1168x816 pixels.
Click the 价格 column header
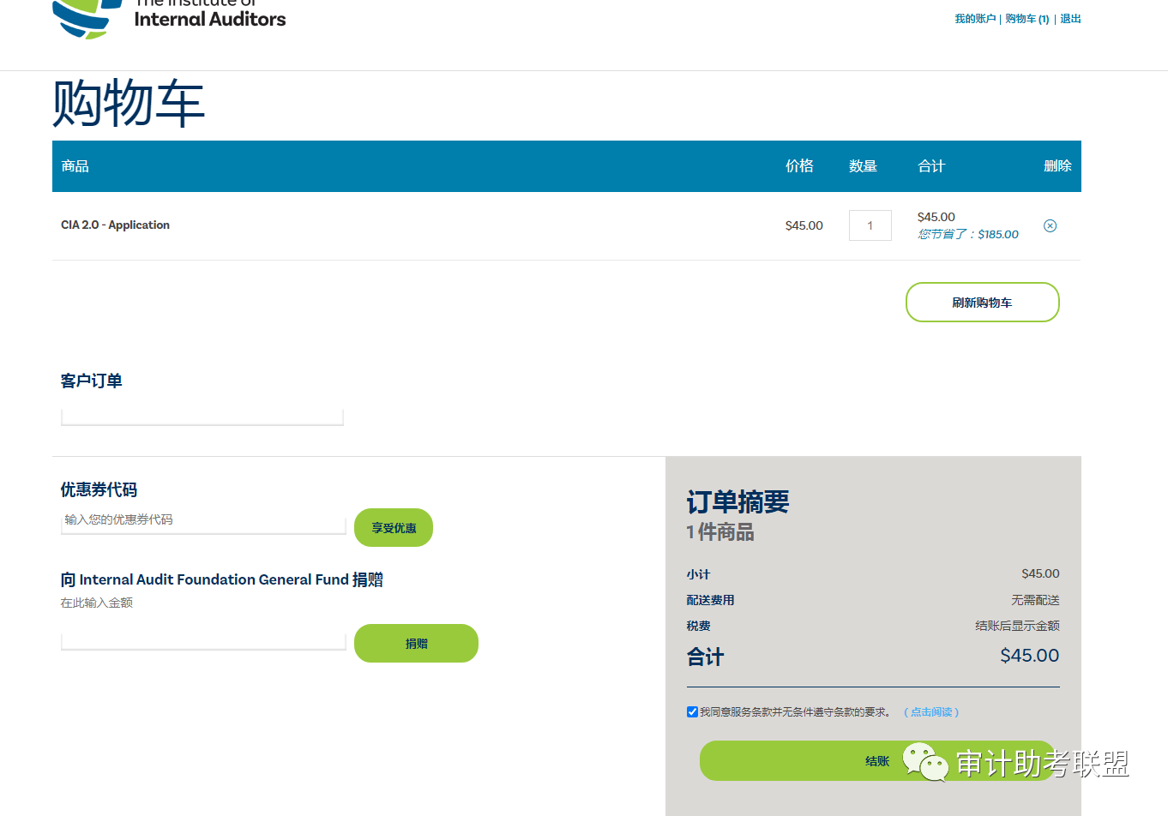(799, 166)
